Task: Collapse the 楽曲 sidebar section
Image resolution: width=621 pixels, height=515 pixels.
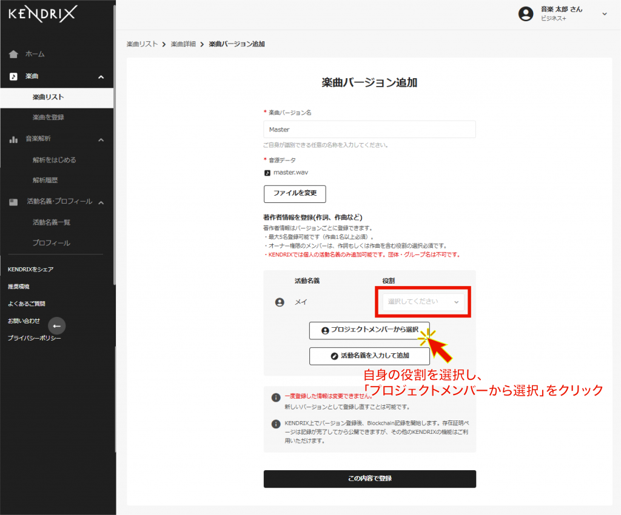Action: [101, 77]
